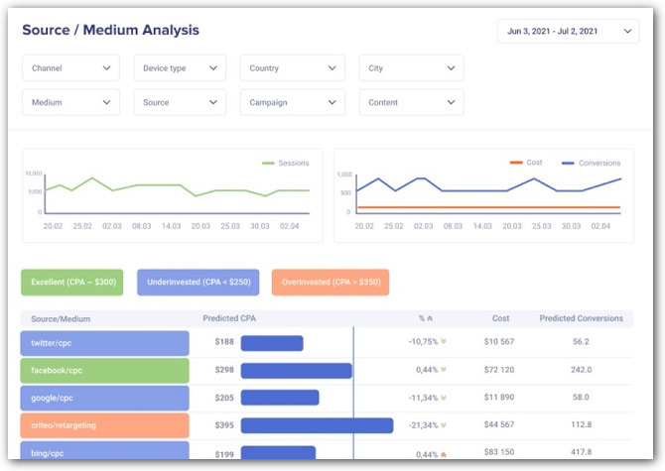
Task: Expand the Channel filter dropdown
Action: [x=70, y=68]
